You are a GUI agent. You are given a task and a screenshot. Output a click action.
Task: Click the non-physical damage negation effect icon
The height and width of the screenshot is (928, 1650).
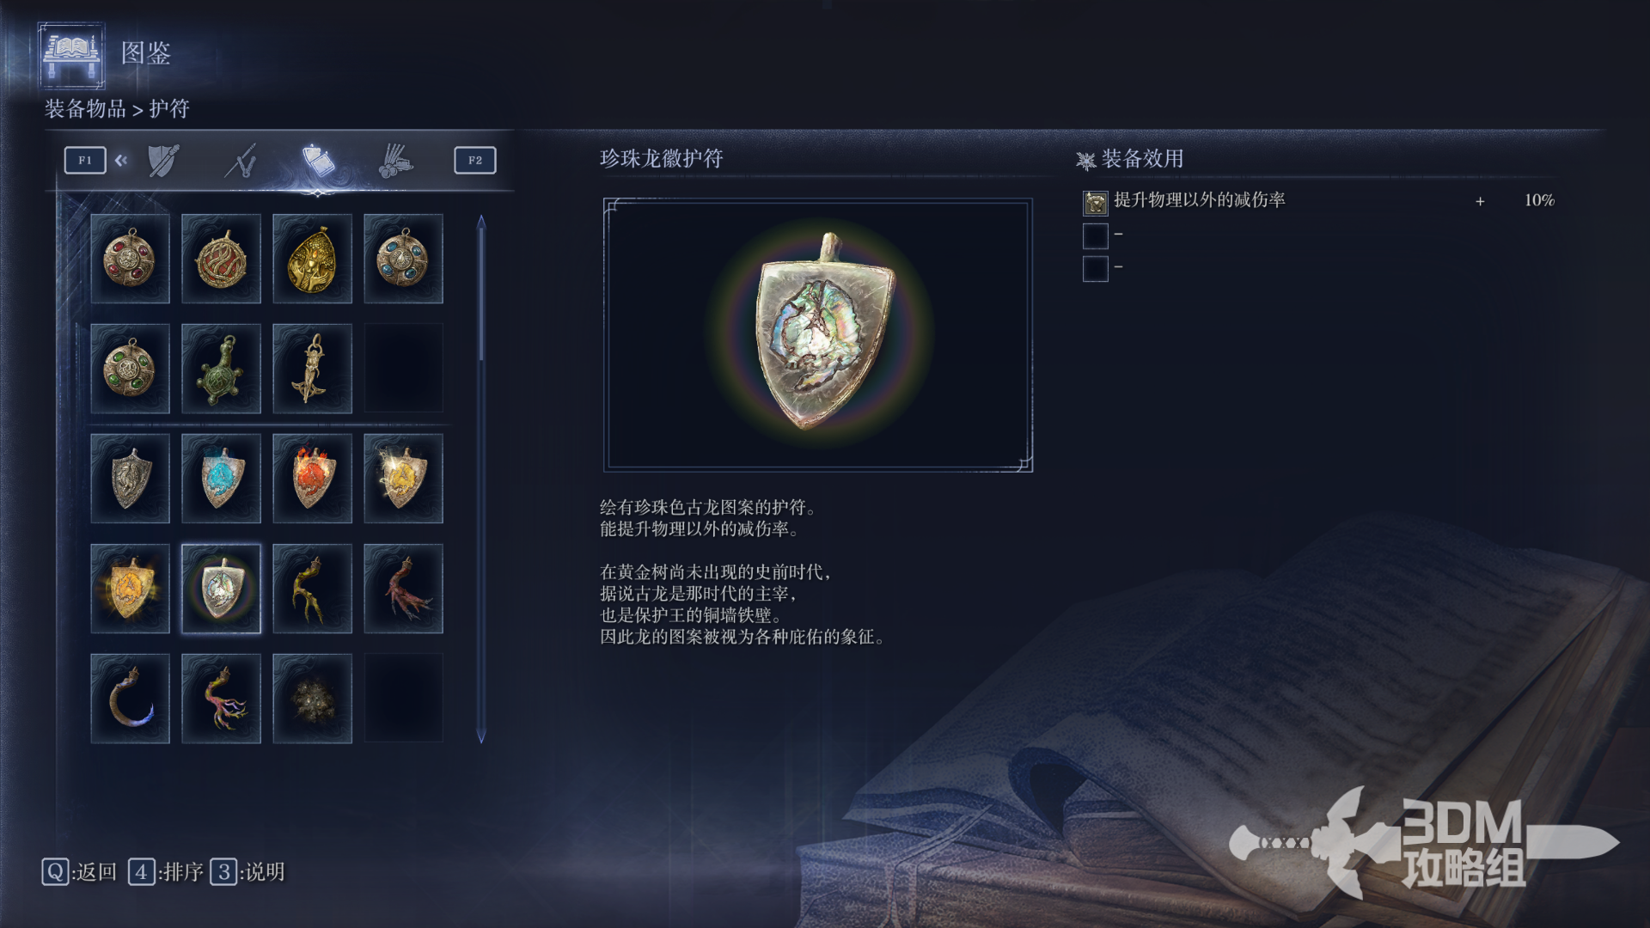pos(1095,202)
